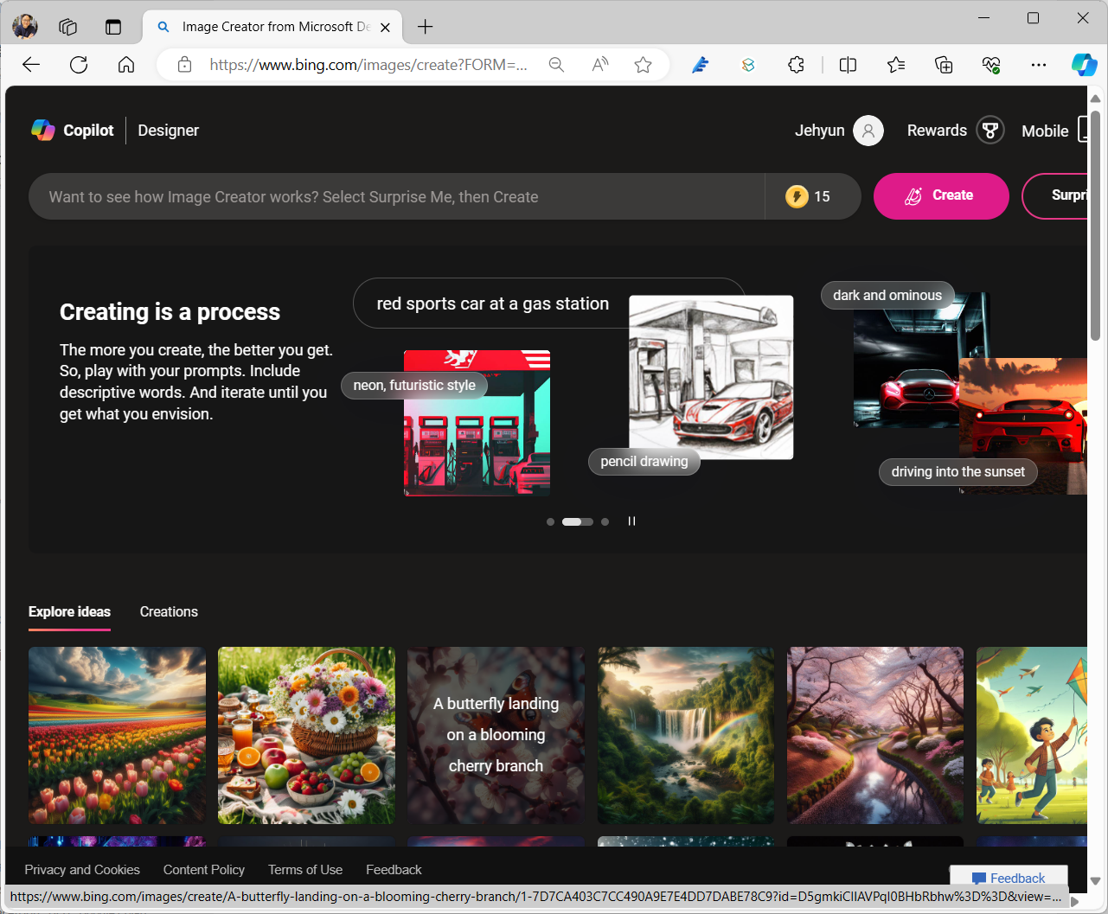The height and width of the screenshot is (914, 1108).
Task: Open the Rewards medal icon
Action: coord(990,131)
